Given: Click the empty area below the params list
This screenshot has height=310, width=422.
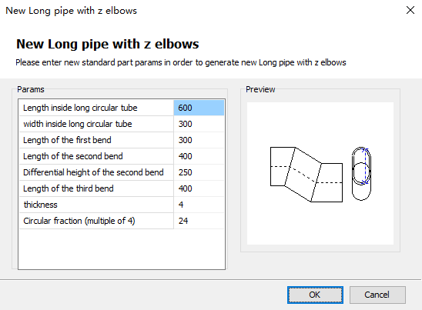Looking at the screenshot, I should pos(122,248).
